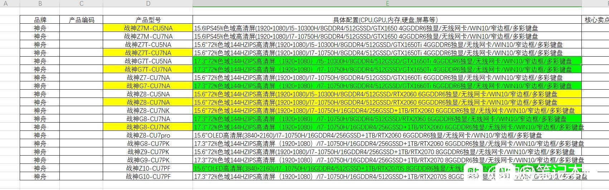Select the yellow cell 战神G7-CU7NA
Screen dimensions: 609x190
pos(148,86)
